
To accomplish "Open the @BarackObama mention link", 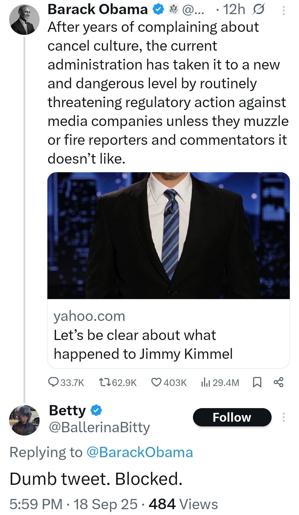I will pyautogui.click(x=140, y=452).
